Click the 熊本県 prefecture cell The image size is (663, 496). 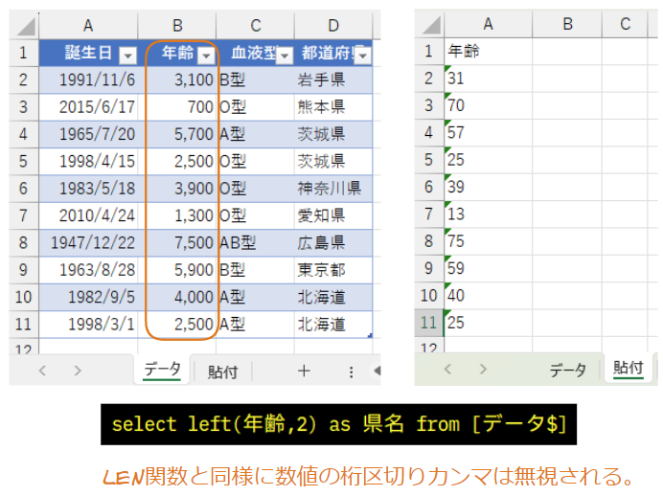(x=333, y=107)
